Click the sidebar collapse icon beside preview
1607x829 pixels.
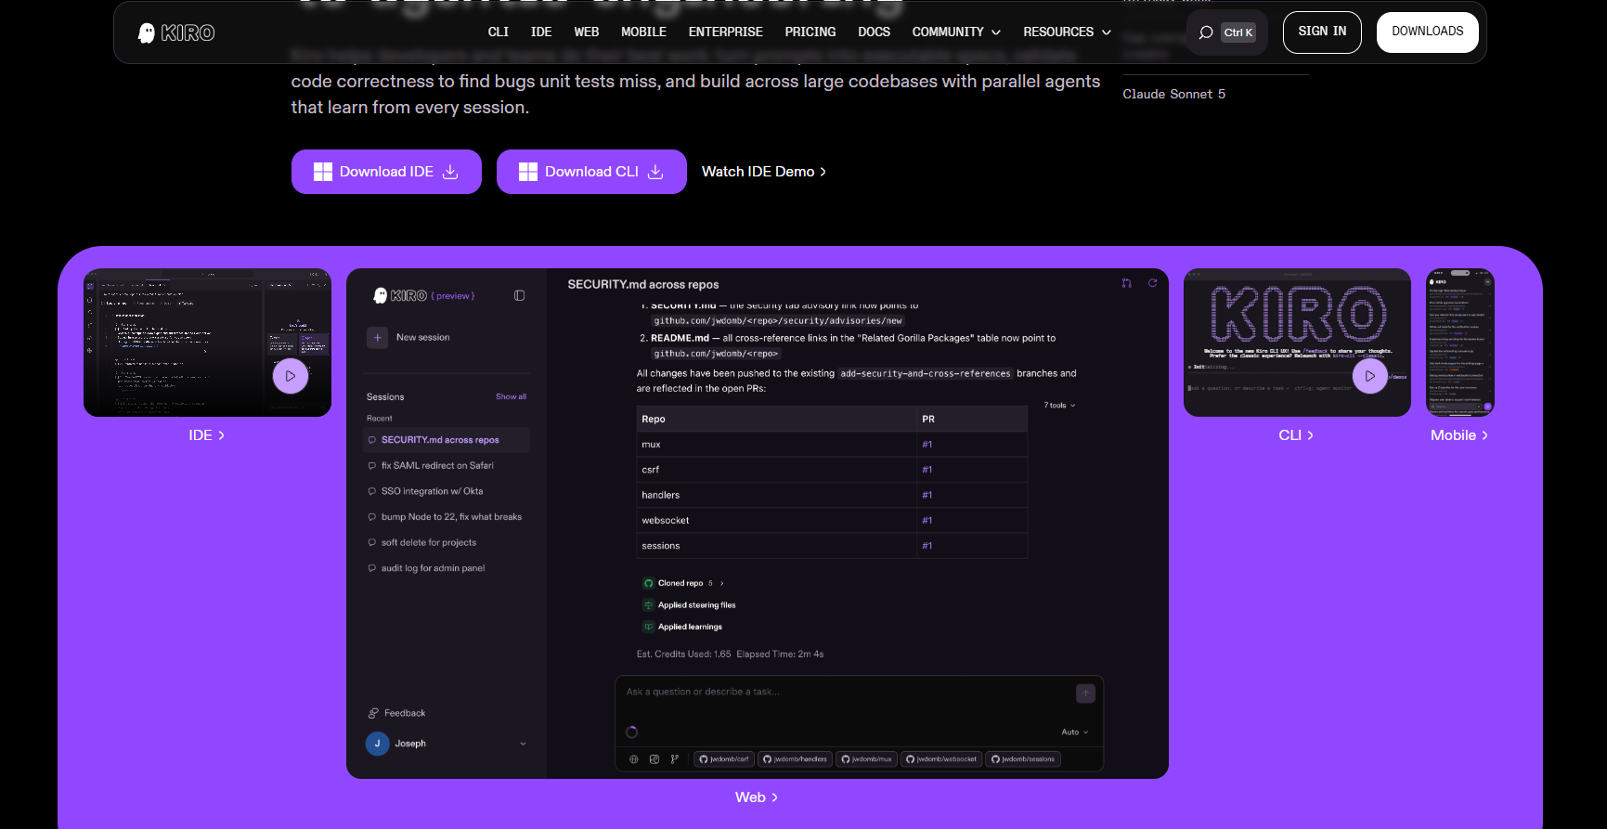click(x=519, y=295)
